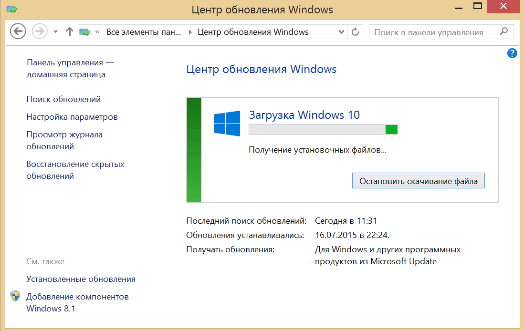Screen dimensions: 524x331
Task: Click 'Остановить скачивание файла' button
Action: tap(419, 181)
